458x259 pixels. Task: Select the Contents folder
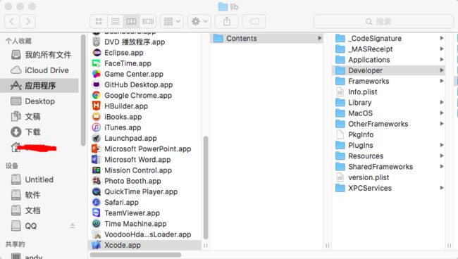(266, 38)
